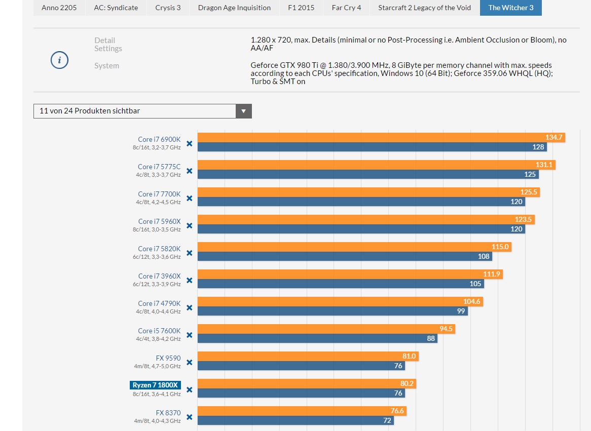Screen dimensions: 591x431
Task: Remove FX 9590 via its X icon
Action: click(189, 362)
